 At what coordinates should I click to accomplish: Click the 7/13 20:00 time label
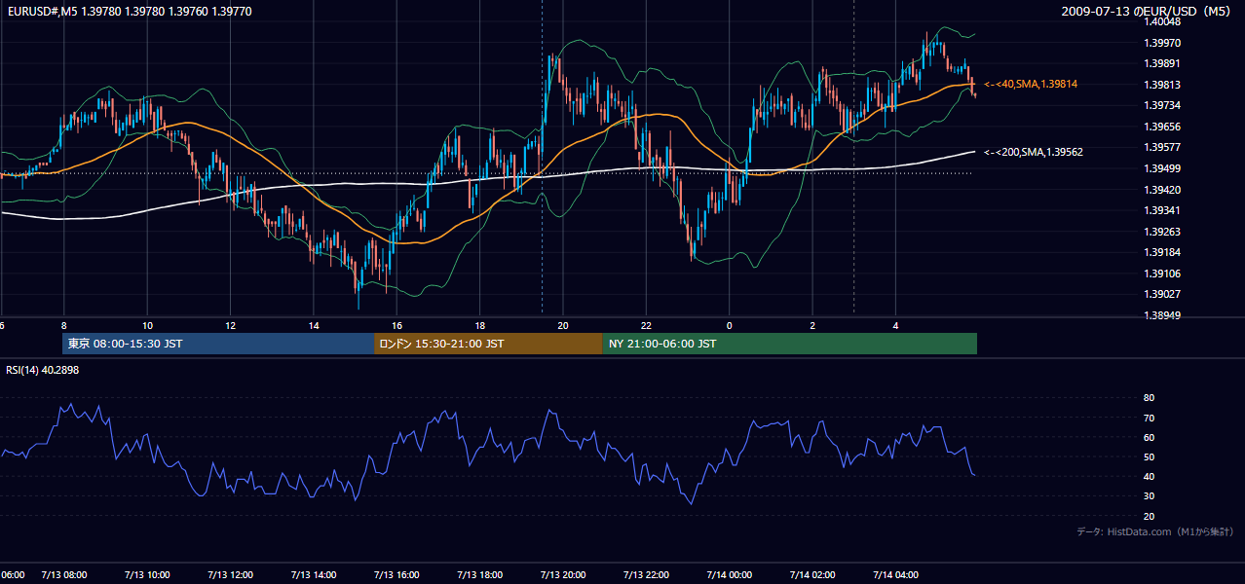pos(563,574)
